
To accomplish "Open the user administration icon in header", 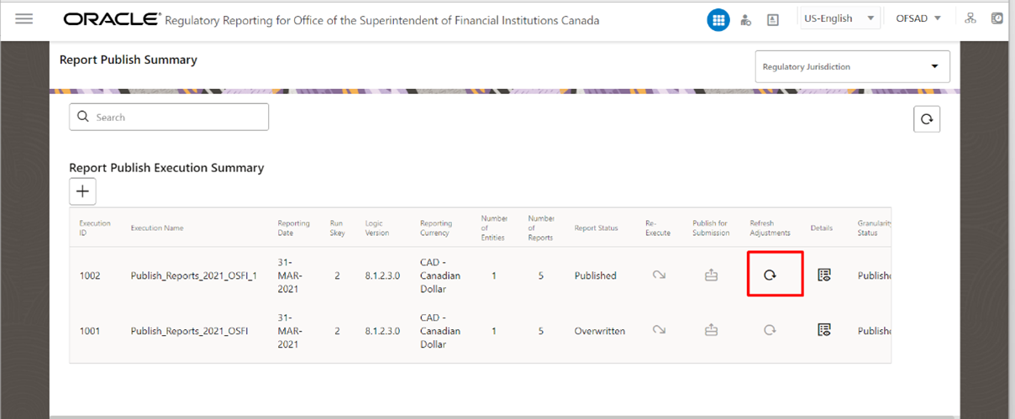I will click(746, 19).
